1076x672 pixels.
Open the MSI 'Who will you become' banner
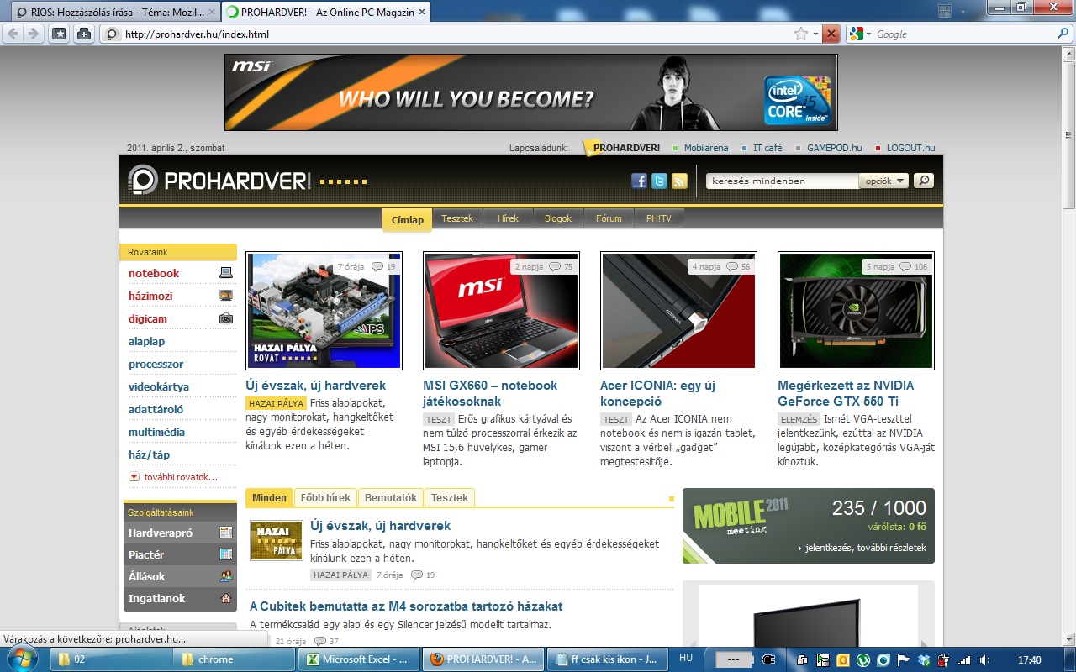tap(530, 92)
